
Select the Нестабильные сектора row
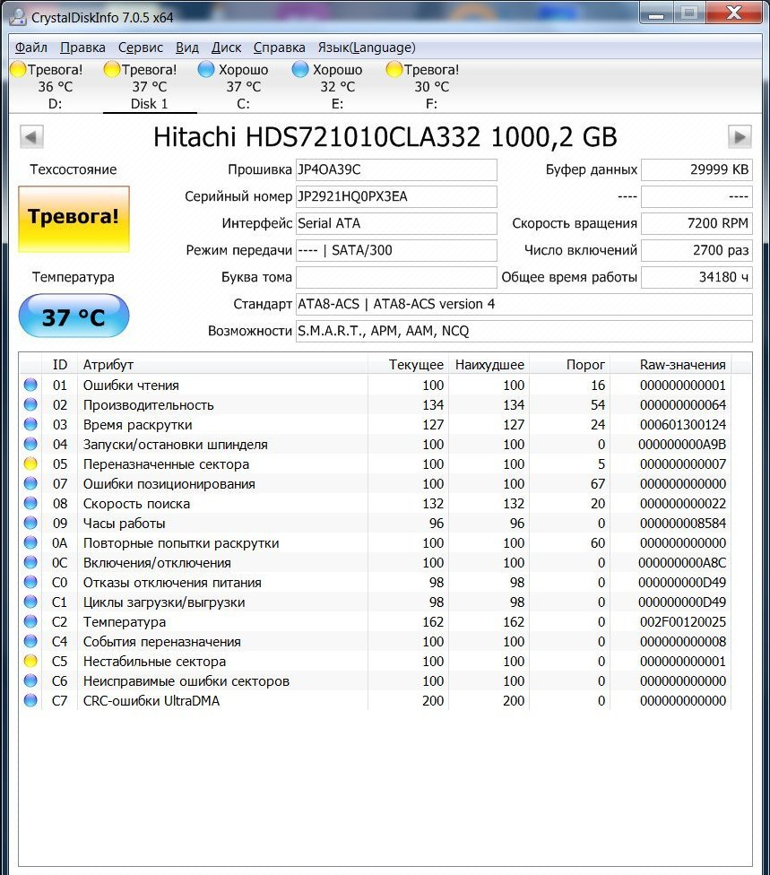[x=375, y=662]
